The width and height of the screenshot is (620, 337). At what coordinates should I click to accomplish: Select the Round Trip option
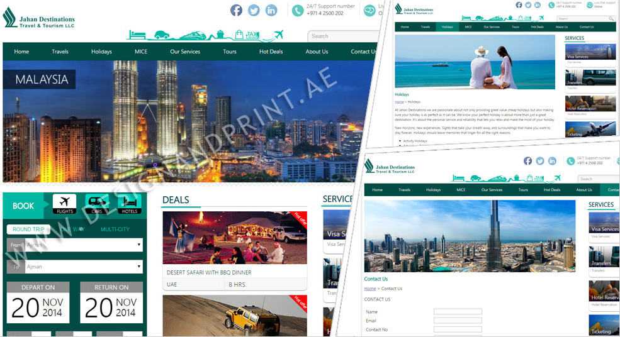tap(29, 229)
